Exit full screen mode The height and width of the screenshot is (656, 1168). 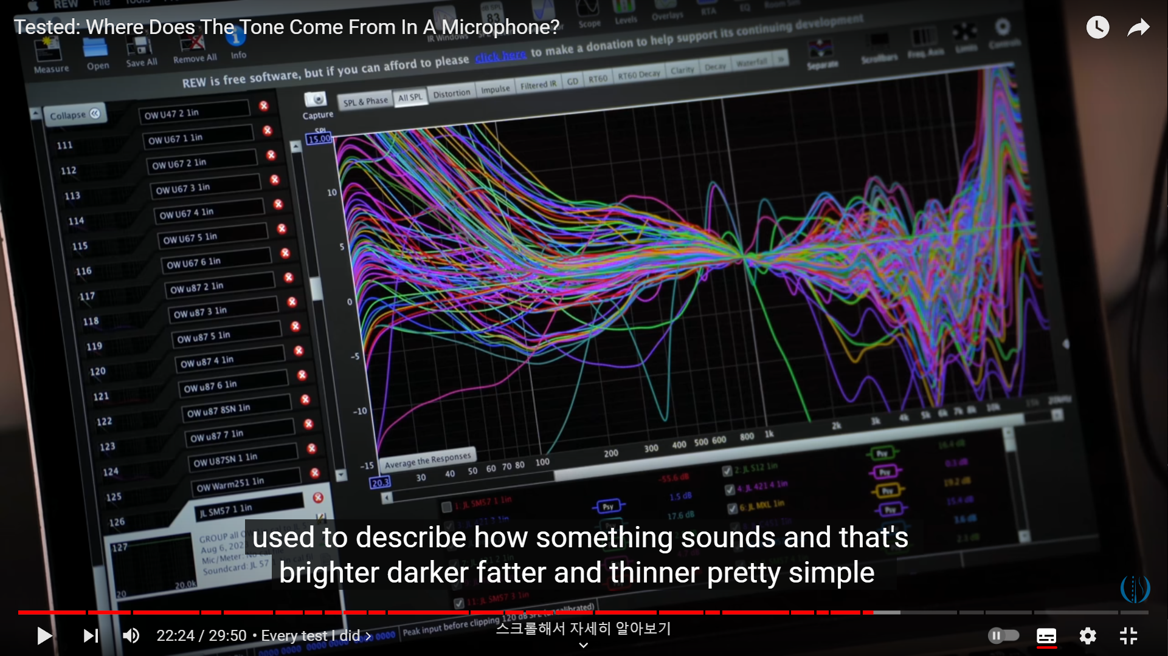[1128, 636]
